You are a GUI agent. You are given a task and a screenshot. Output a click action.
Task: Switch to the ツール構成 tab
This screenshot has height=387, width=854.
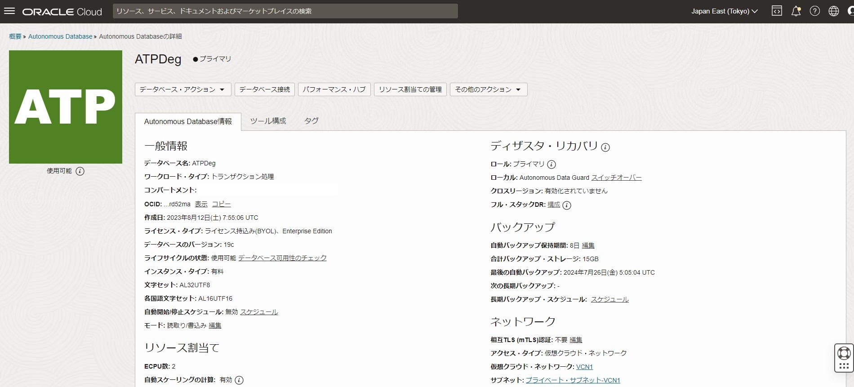click(268, 121)
